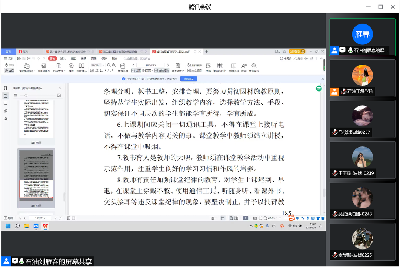Click the Share button at top right
This screenshot has width=400, height=267.
point(298,59)
